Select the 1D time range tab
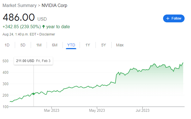Viewport: 191px width, 119px height. (7, 45)
